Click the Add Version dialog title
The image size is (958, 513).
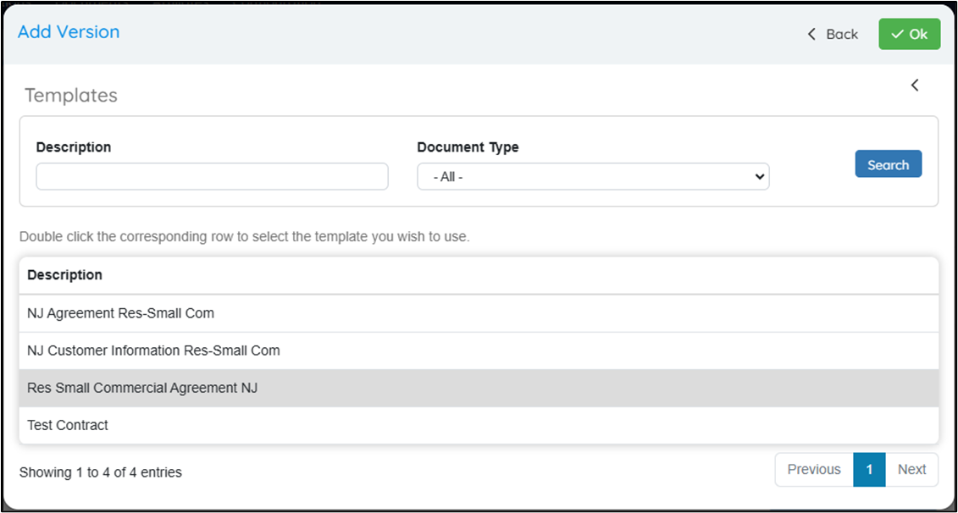pos(69,32)
